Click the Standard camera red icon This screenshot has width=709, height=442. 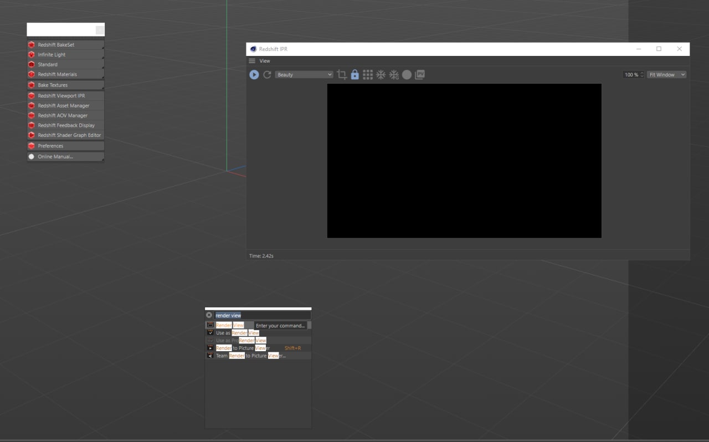32,65
